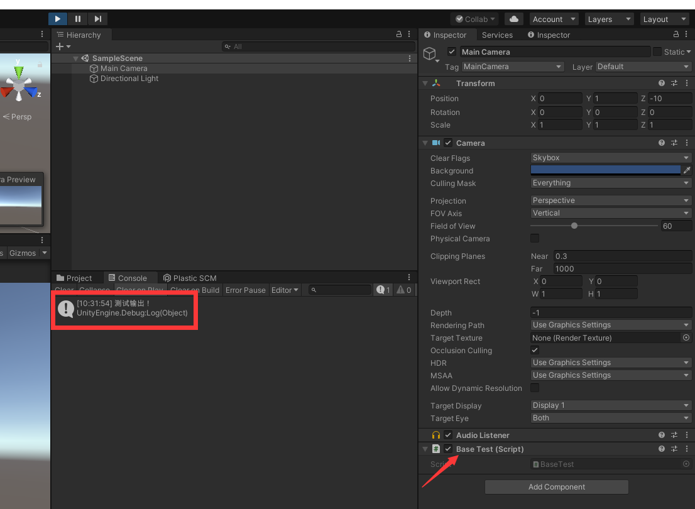Open the Hierarchy panel options menu
This screenshot has height=509, width=695.
pyautogui.click(x=409, y=34)
